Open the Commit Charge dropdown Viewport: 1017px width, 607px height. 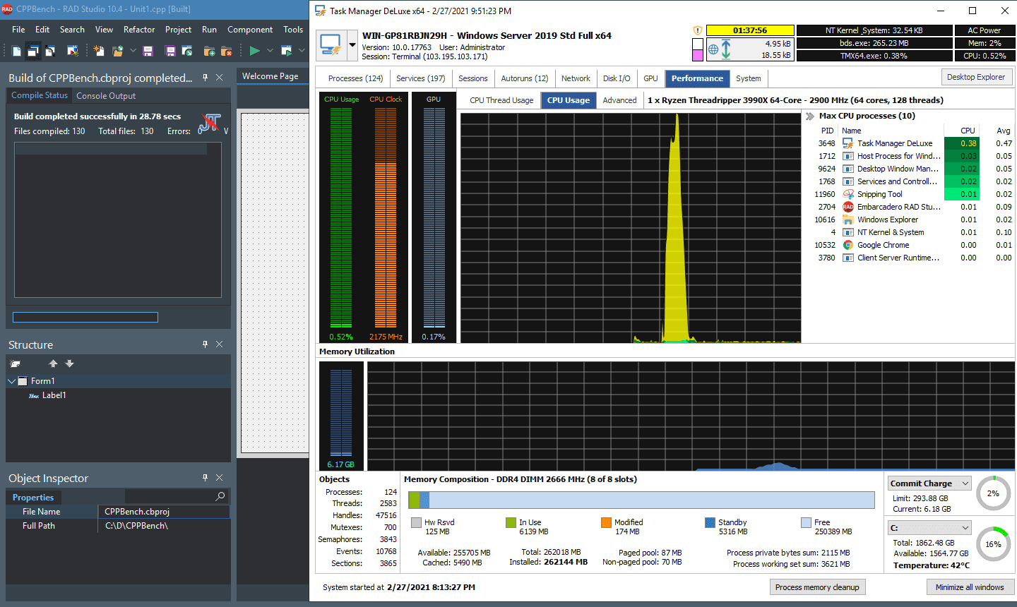pos(965,483)
